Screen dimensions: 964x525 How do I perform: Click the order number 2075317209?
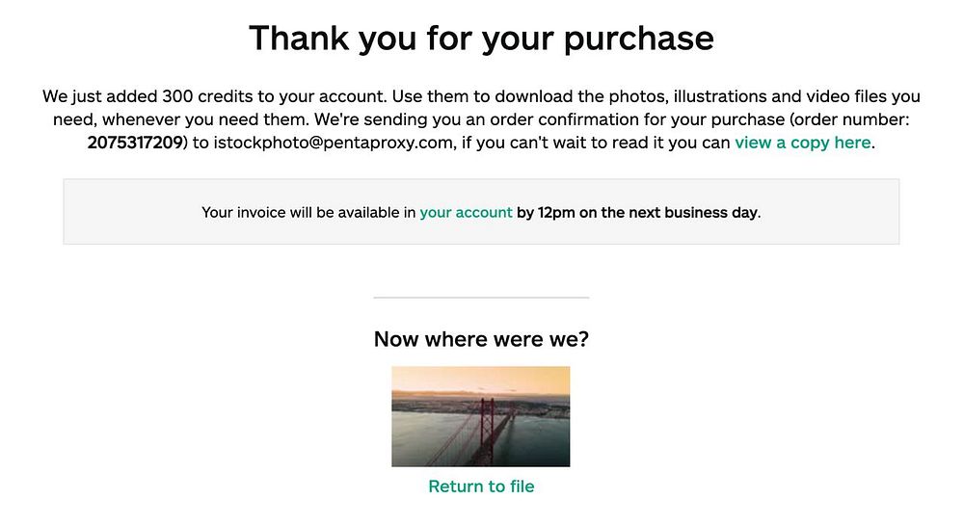pos(135,143)
